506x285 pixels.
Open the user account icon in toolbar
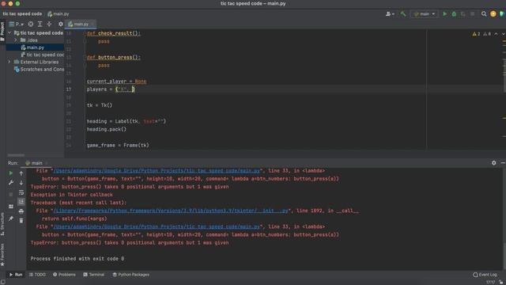[x=388, y=14]
